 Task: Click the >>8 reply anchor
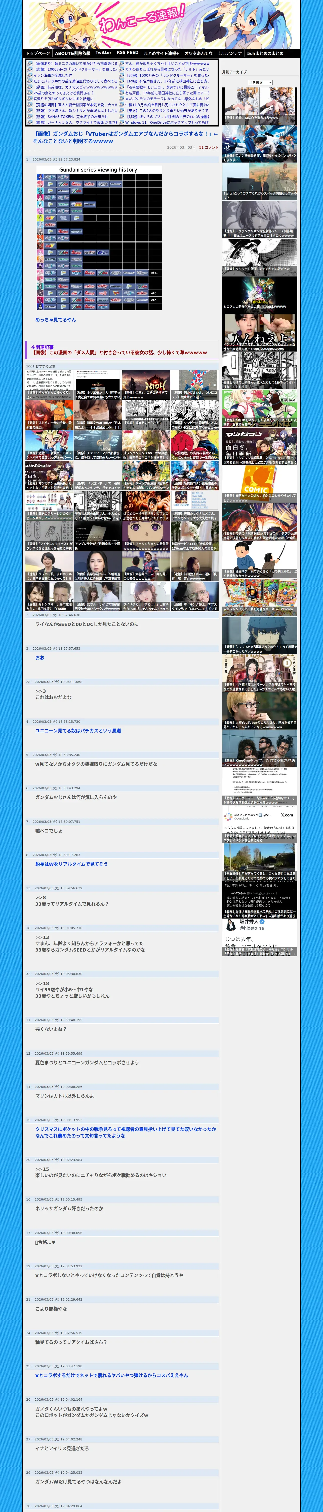[x=41, y=897]
